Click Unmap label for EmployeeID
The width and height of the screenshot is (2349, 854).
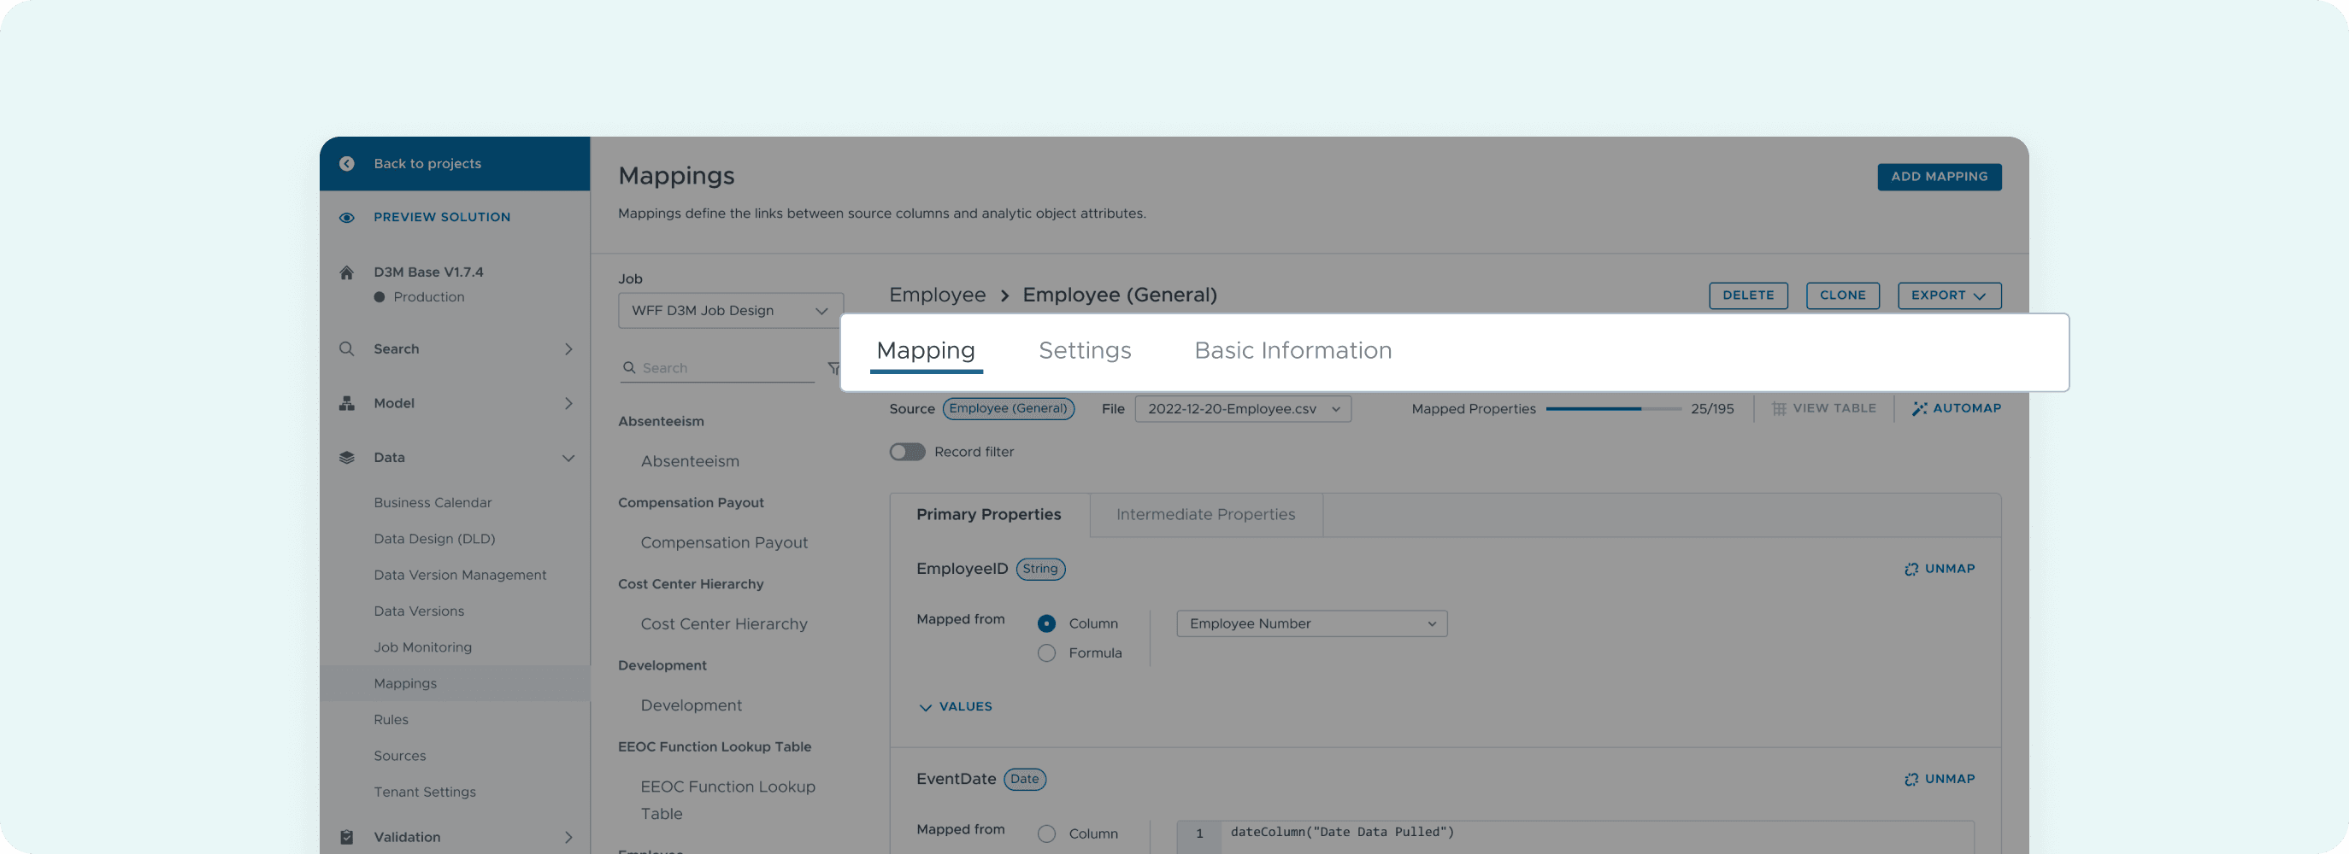click(x=1950, y=569)
